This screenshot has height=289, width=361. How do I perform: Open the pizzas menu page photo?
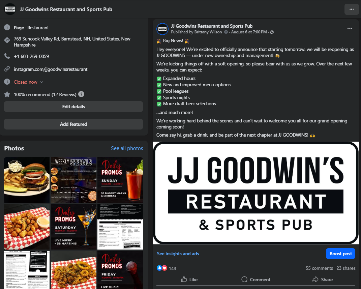pyautogui.click(x=120, y=227)
